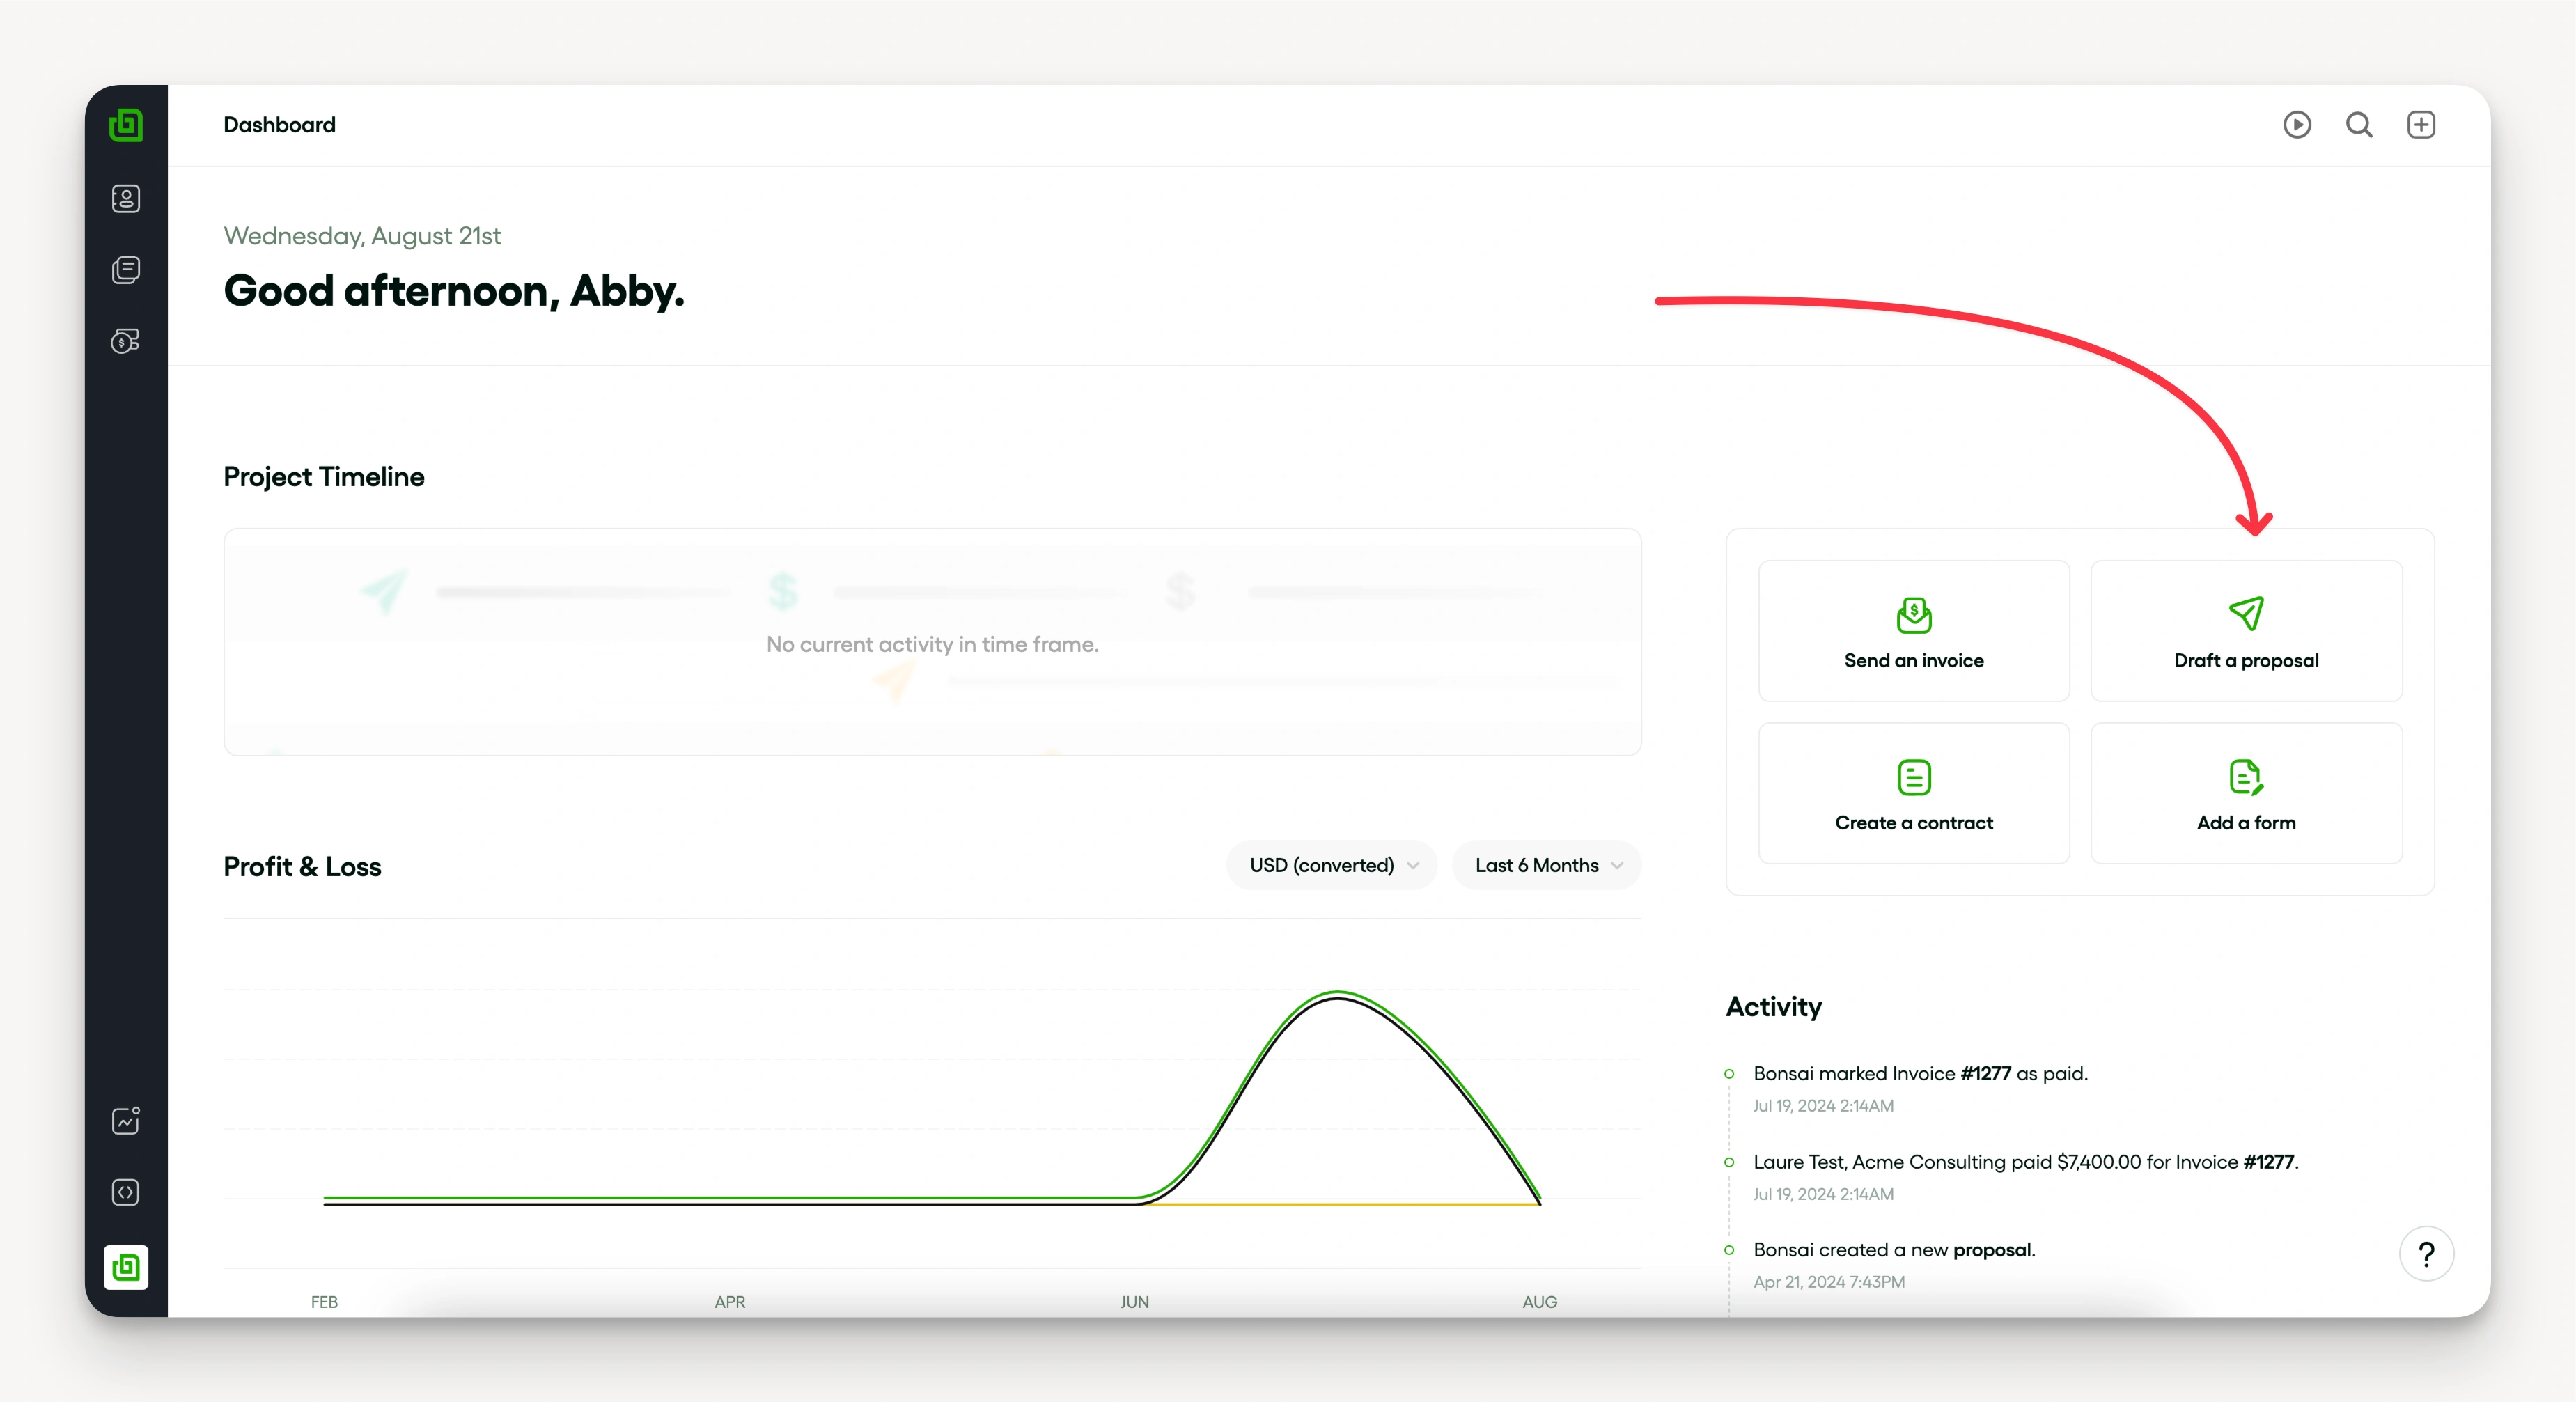
Task: Open Invoice #1277 link in paid activity
Action: coord(1985,1073)
